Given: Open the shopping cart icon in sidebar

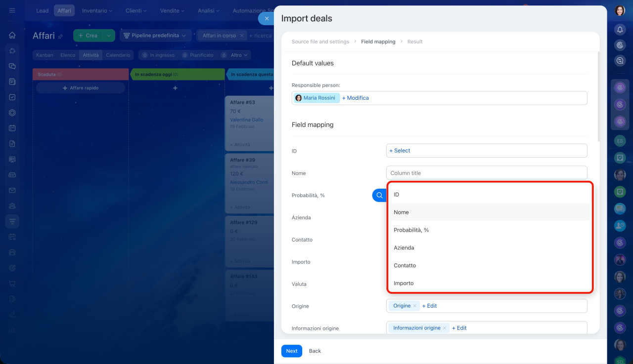Looking at the screenshot, I should click(12, 283).
